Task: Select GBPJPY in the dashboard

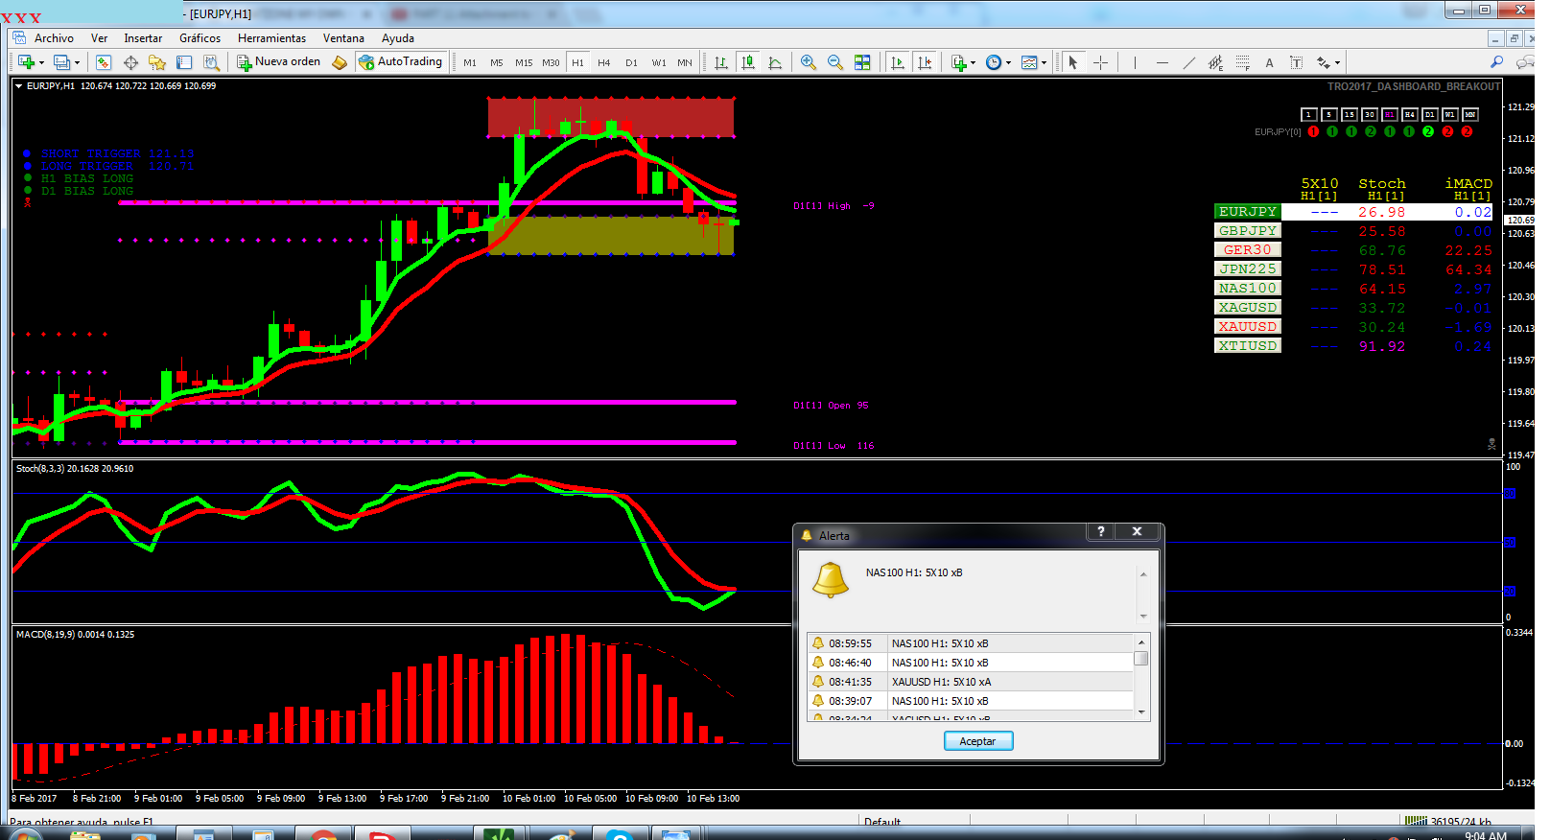Action: 1247,231
